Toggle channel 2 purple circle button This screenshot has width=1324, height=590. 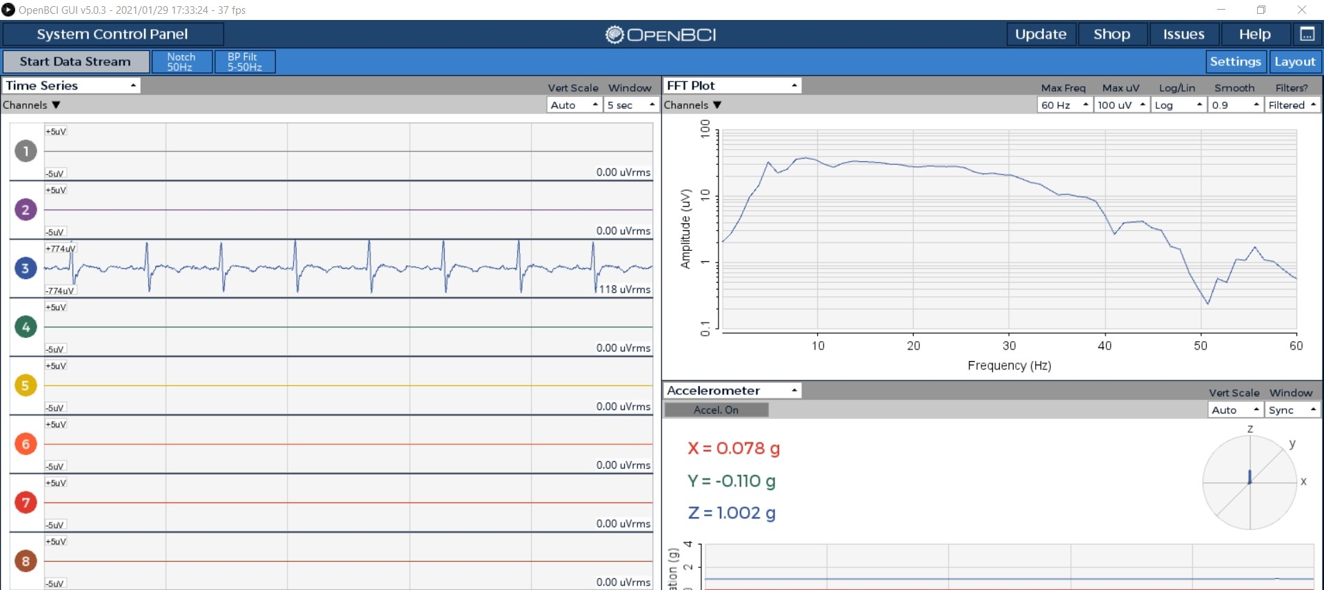pos(26,210)
